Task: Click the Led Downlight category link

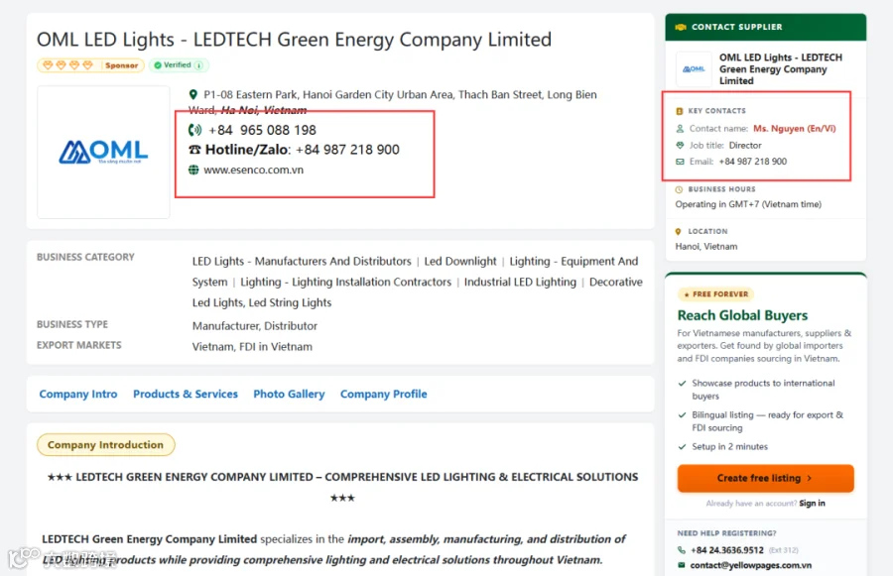Action: tap(460, 262)
